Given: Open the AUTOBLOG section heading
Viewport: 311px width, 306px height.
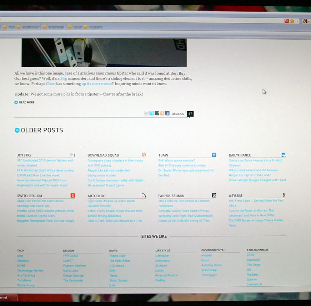Looking at the screenshot, I should pos(96,196).
